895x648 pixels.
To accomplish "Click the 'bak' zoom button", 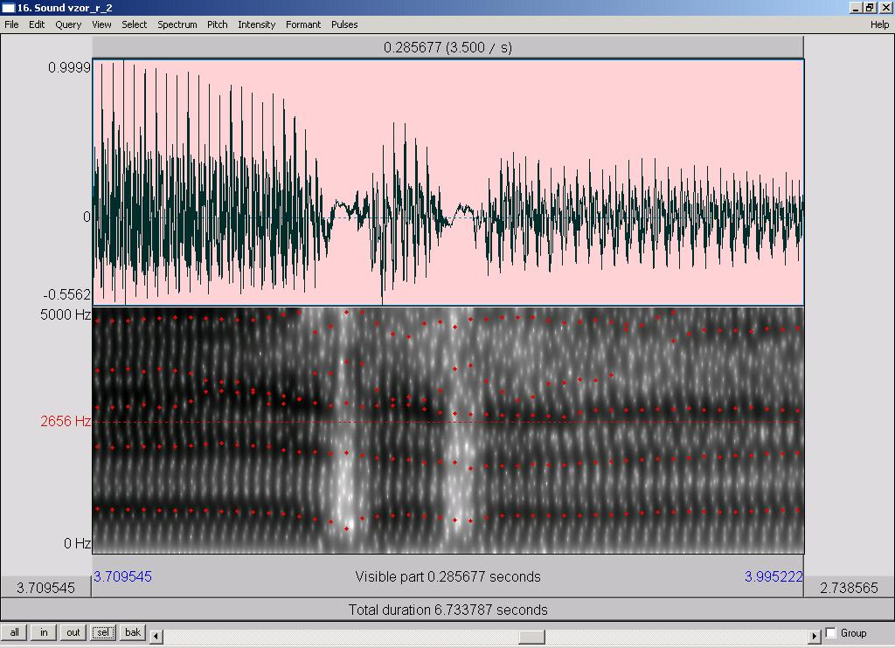I will click(133, 632).
